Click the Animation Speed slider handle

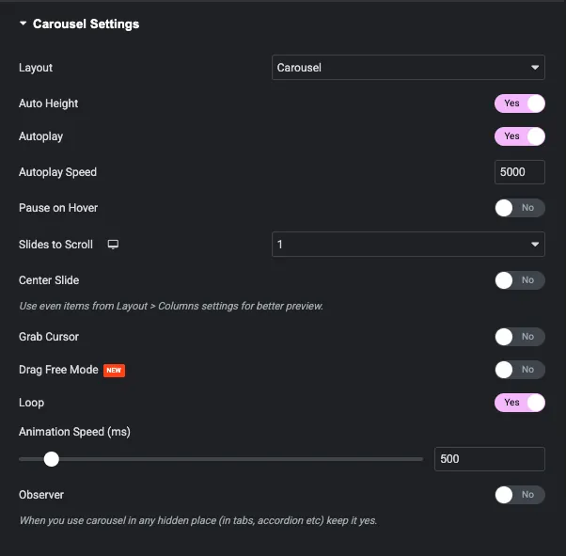pos(52,459)
